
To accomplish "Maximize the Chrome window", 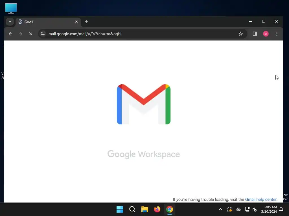I will point(264,21).
